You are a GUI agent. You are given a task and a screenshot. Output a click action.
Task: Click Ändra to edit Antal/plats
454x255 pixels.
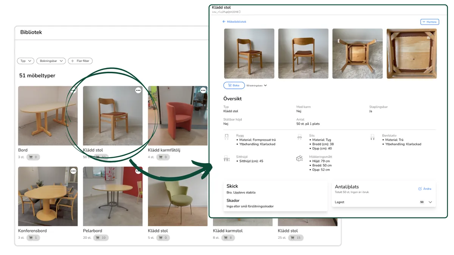pyautogui.click(x=424, y=189)
